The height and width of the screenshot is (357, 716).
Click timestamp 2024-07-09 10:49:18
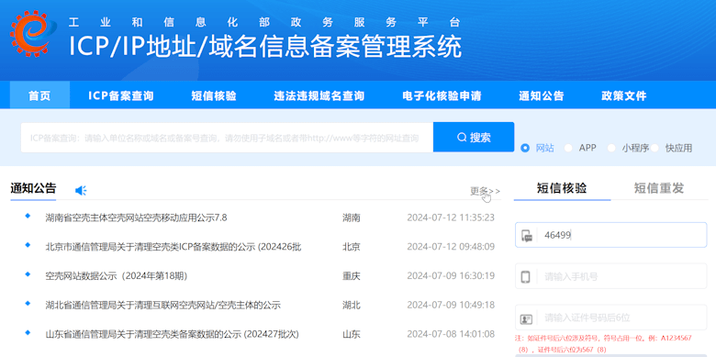tap(451, 305)
